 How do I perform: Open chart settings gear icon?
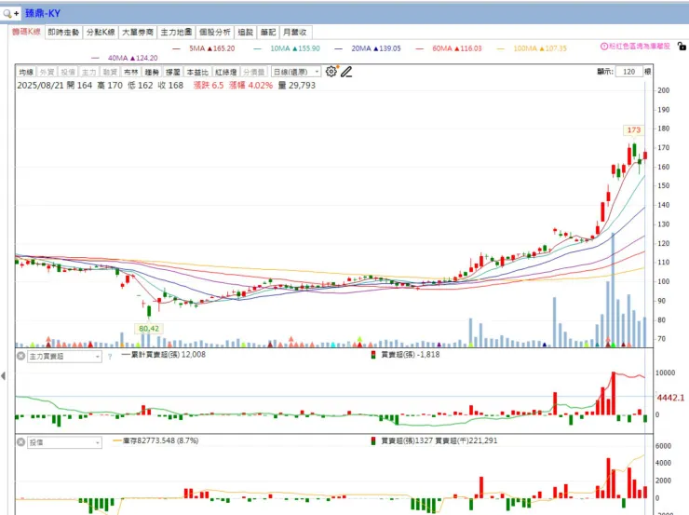[x=331, y=71]
